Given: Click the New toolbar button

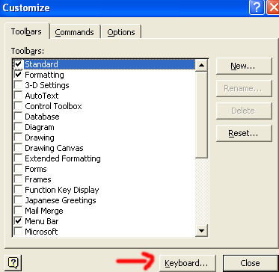Looking at the screenshot, I should click(244, 66).
